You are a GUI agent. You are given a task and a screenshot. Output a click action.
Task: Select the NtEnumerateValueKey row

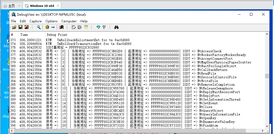(137, 122)
